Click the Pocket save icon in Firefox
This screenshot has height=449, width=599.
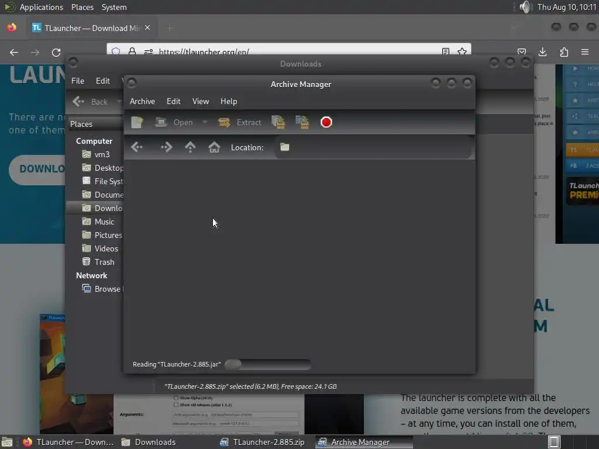point(522,52)
